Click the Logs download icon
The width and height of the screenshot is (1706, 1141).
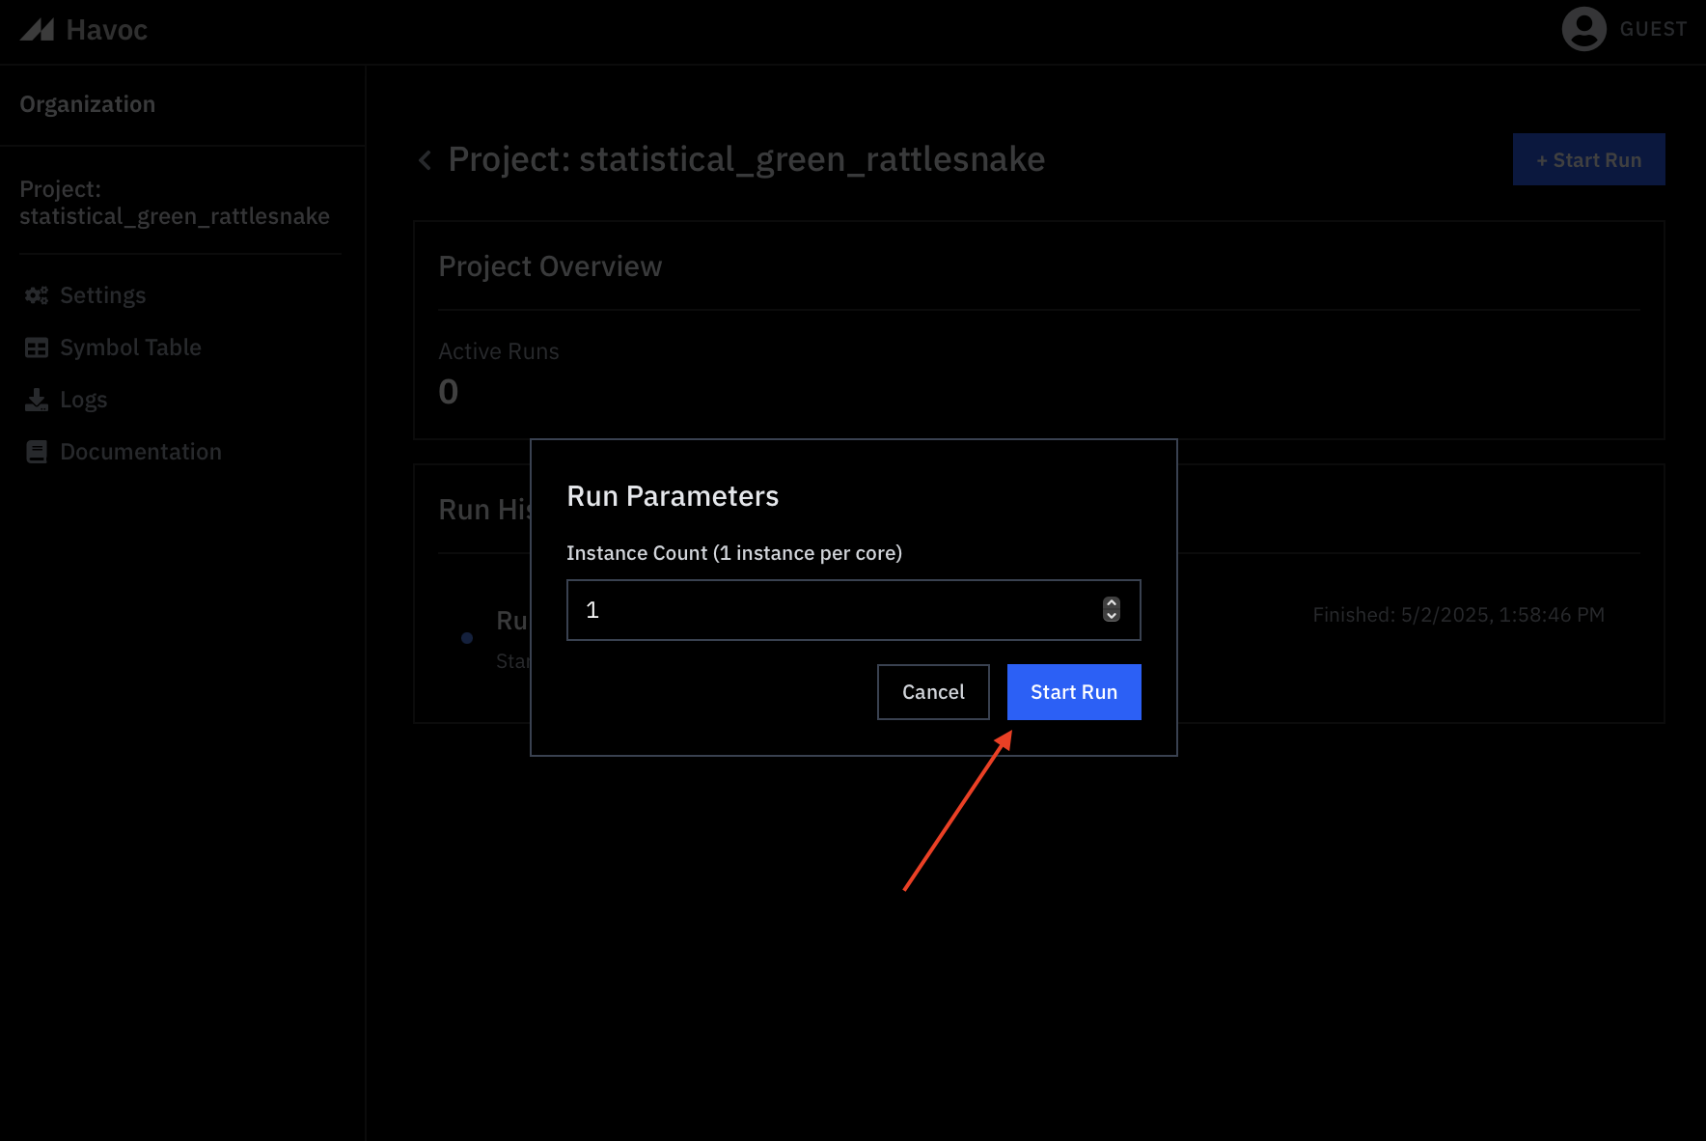click(x=37, y=400)
